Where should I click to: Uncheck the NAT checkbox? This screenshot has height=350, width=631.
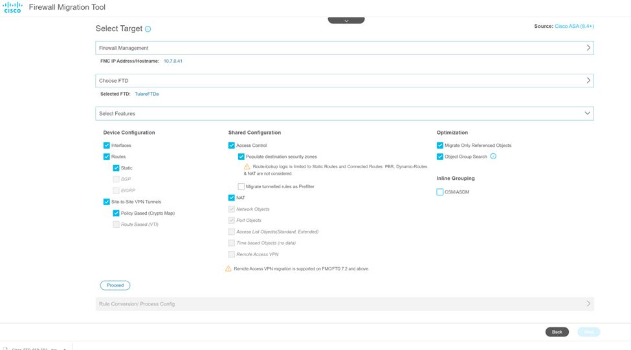pyautogui.click(x=232, y=198)
